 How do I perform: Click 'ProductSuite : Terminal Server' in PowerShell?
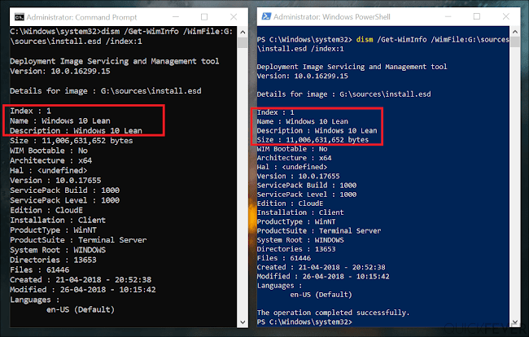point(319,230)
